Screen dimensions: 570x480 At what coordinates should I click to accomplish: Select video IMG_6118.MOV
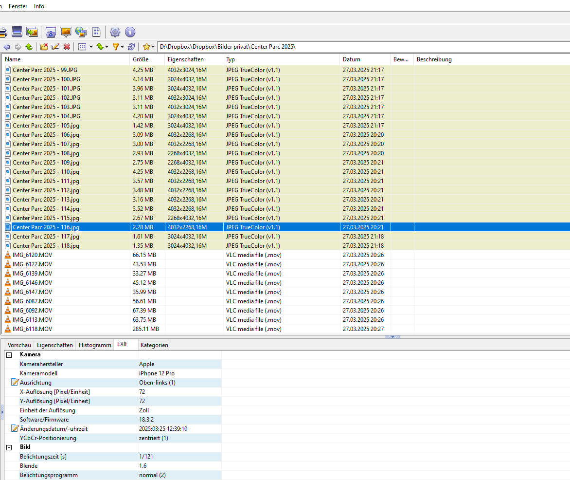32,329
